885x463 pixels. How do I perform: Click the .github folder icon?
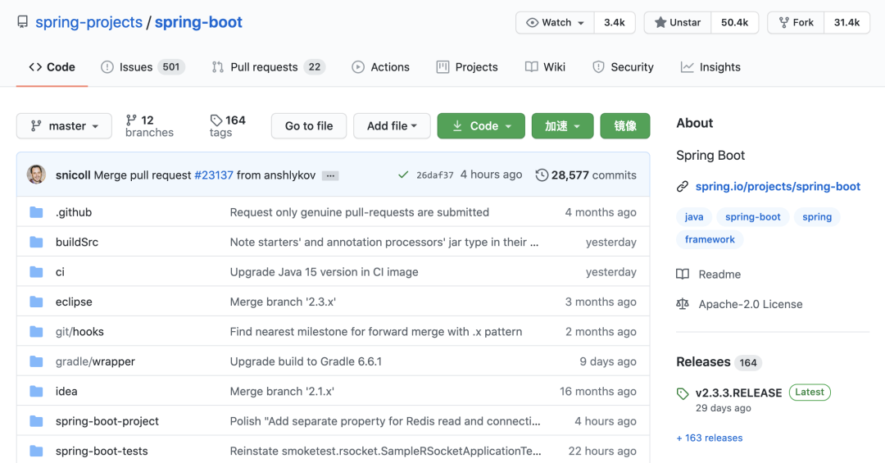[x=36, y=212]
